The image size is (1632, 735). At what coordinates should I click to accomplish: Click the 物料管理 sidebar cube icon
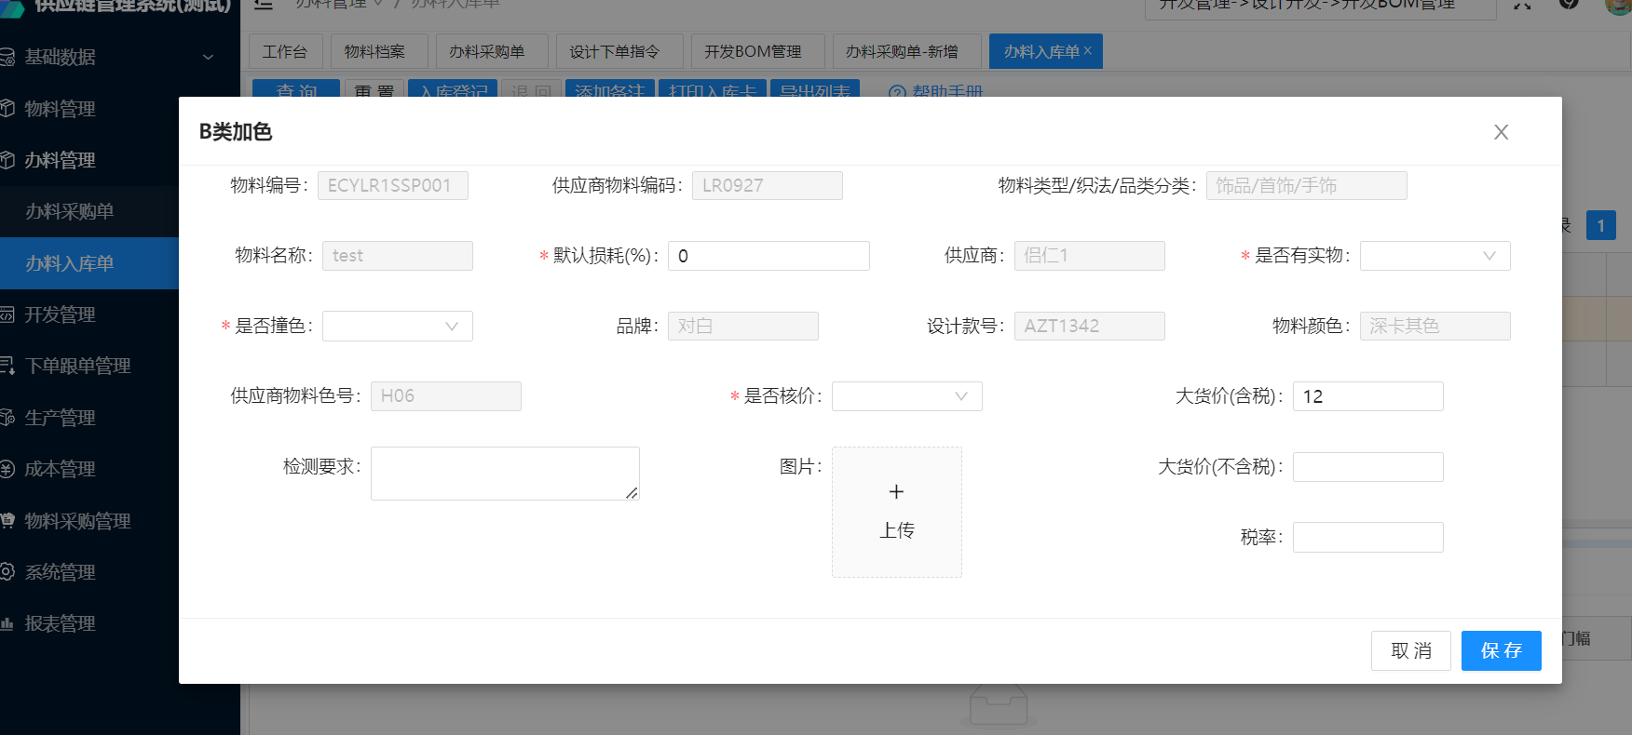[7, 109]
